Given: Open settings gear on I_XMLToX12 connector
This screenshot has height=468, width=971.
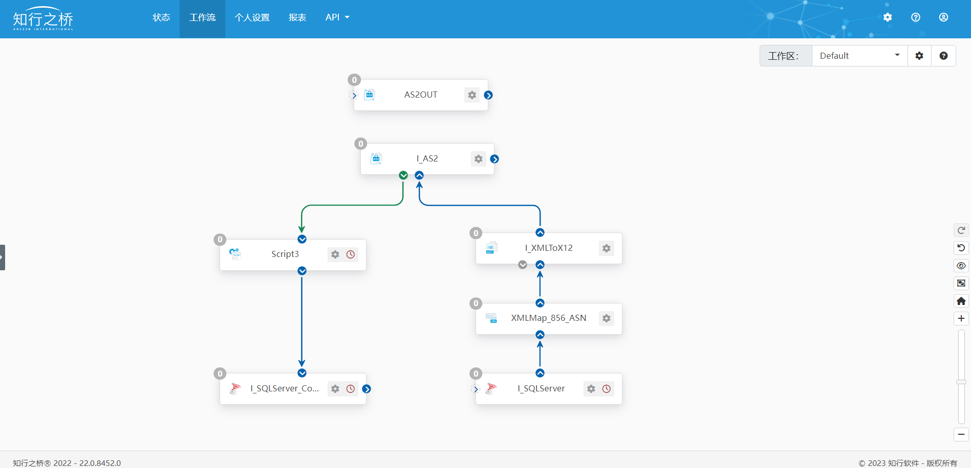Looking at the screenshot, I should click(x=607, y=248).
